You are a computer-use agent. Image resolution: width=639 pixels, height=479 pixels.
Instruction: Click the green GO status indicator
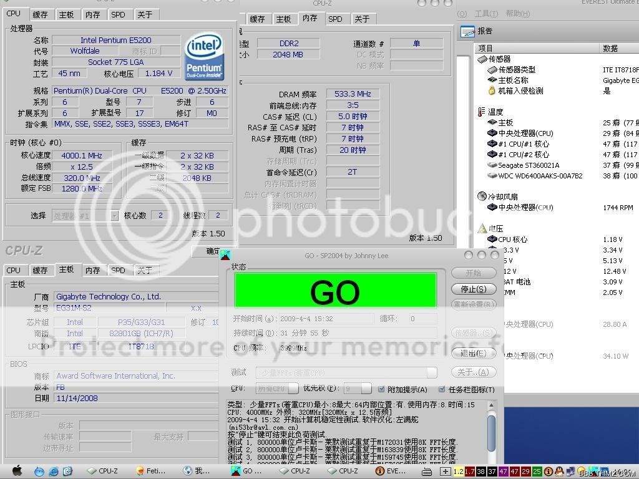point(335,291)
